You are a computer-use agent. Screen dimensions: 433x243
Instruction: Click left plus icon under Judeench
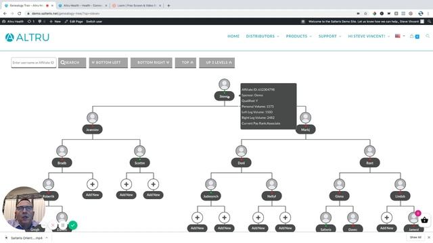click(197, 217)
